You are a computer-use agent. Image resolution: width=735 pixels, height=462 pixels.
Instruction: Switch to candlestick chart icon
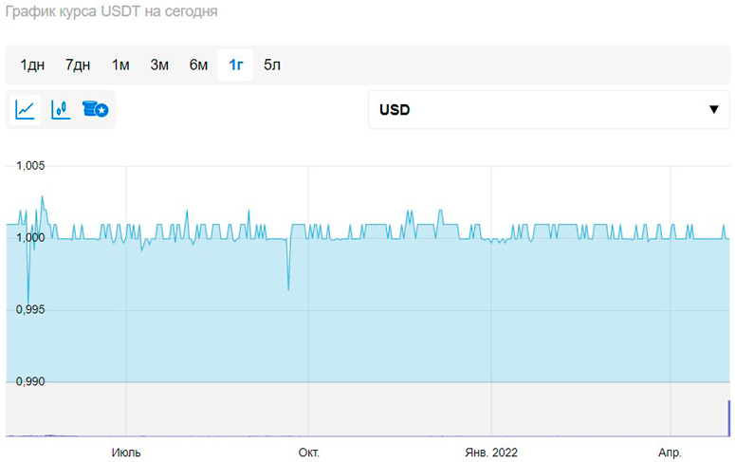coord(61,110)
